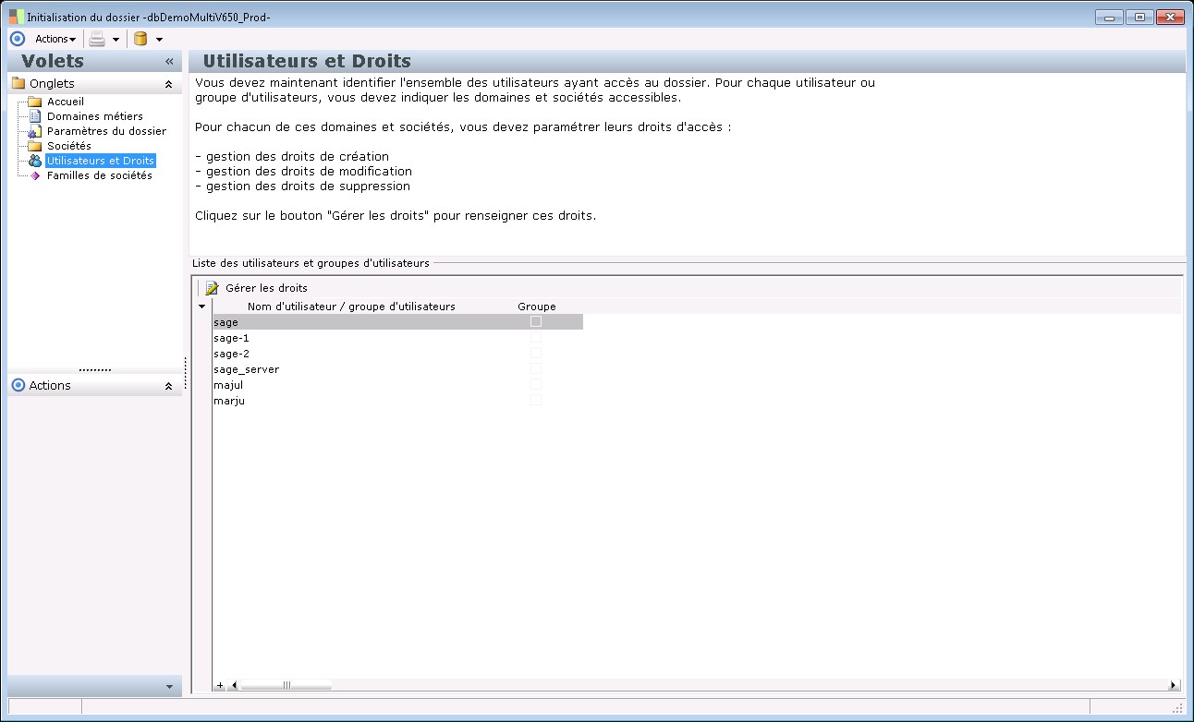Select the user row sage-2
This screenshot has height=722, width=1194.
point(397,354)
